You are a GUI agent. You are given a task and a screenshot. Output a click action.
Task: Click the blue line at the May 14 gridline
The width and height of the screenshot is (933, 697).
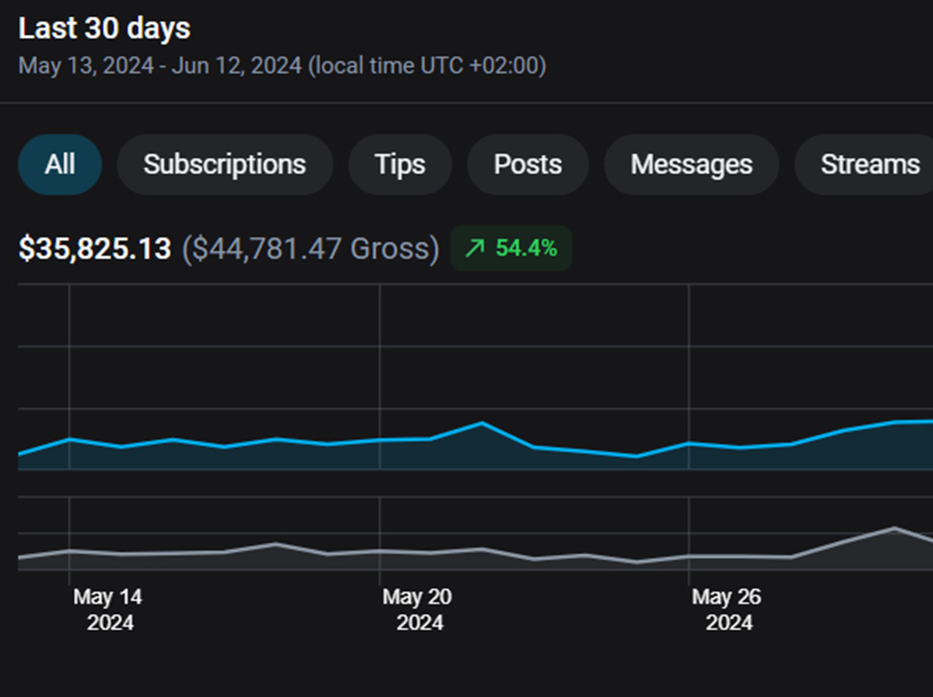69,439
